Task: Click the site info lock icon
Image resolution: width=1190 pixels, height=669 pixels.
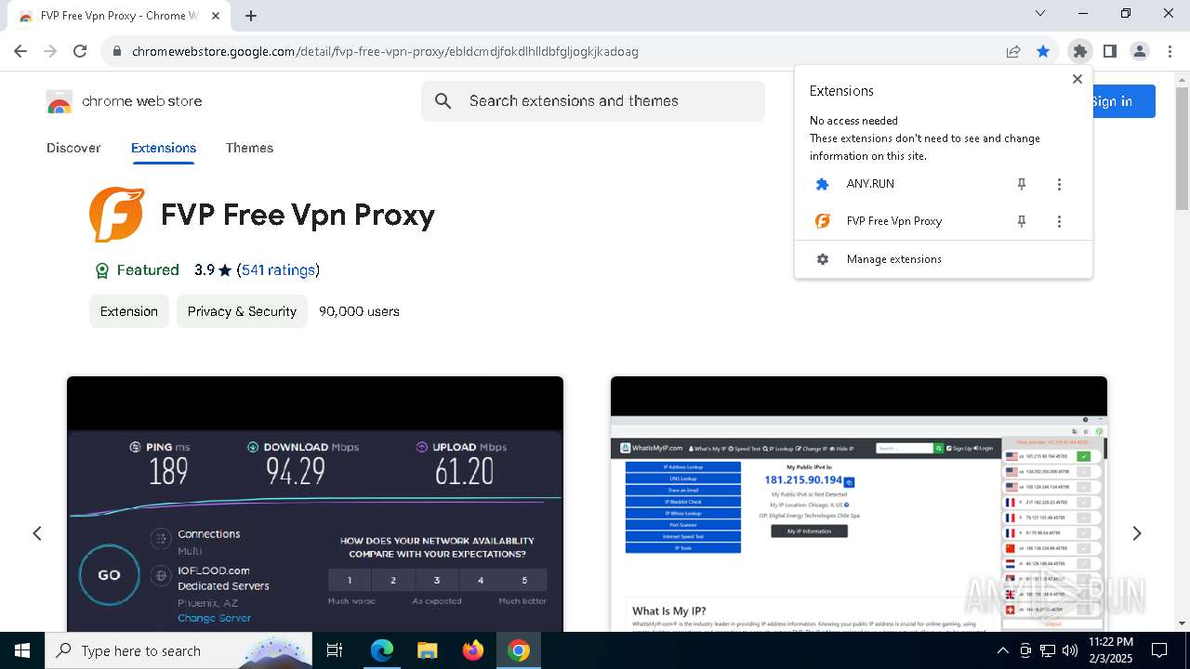Action: point(116,51)
